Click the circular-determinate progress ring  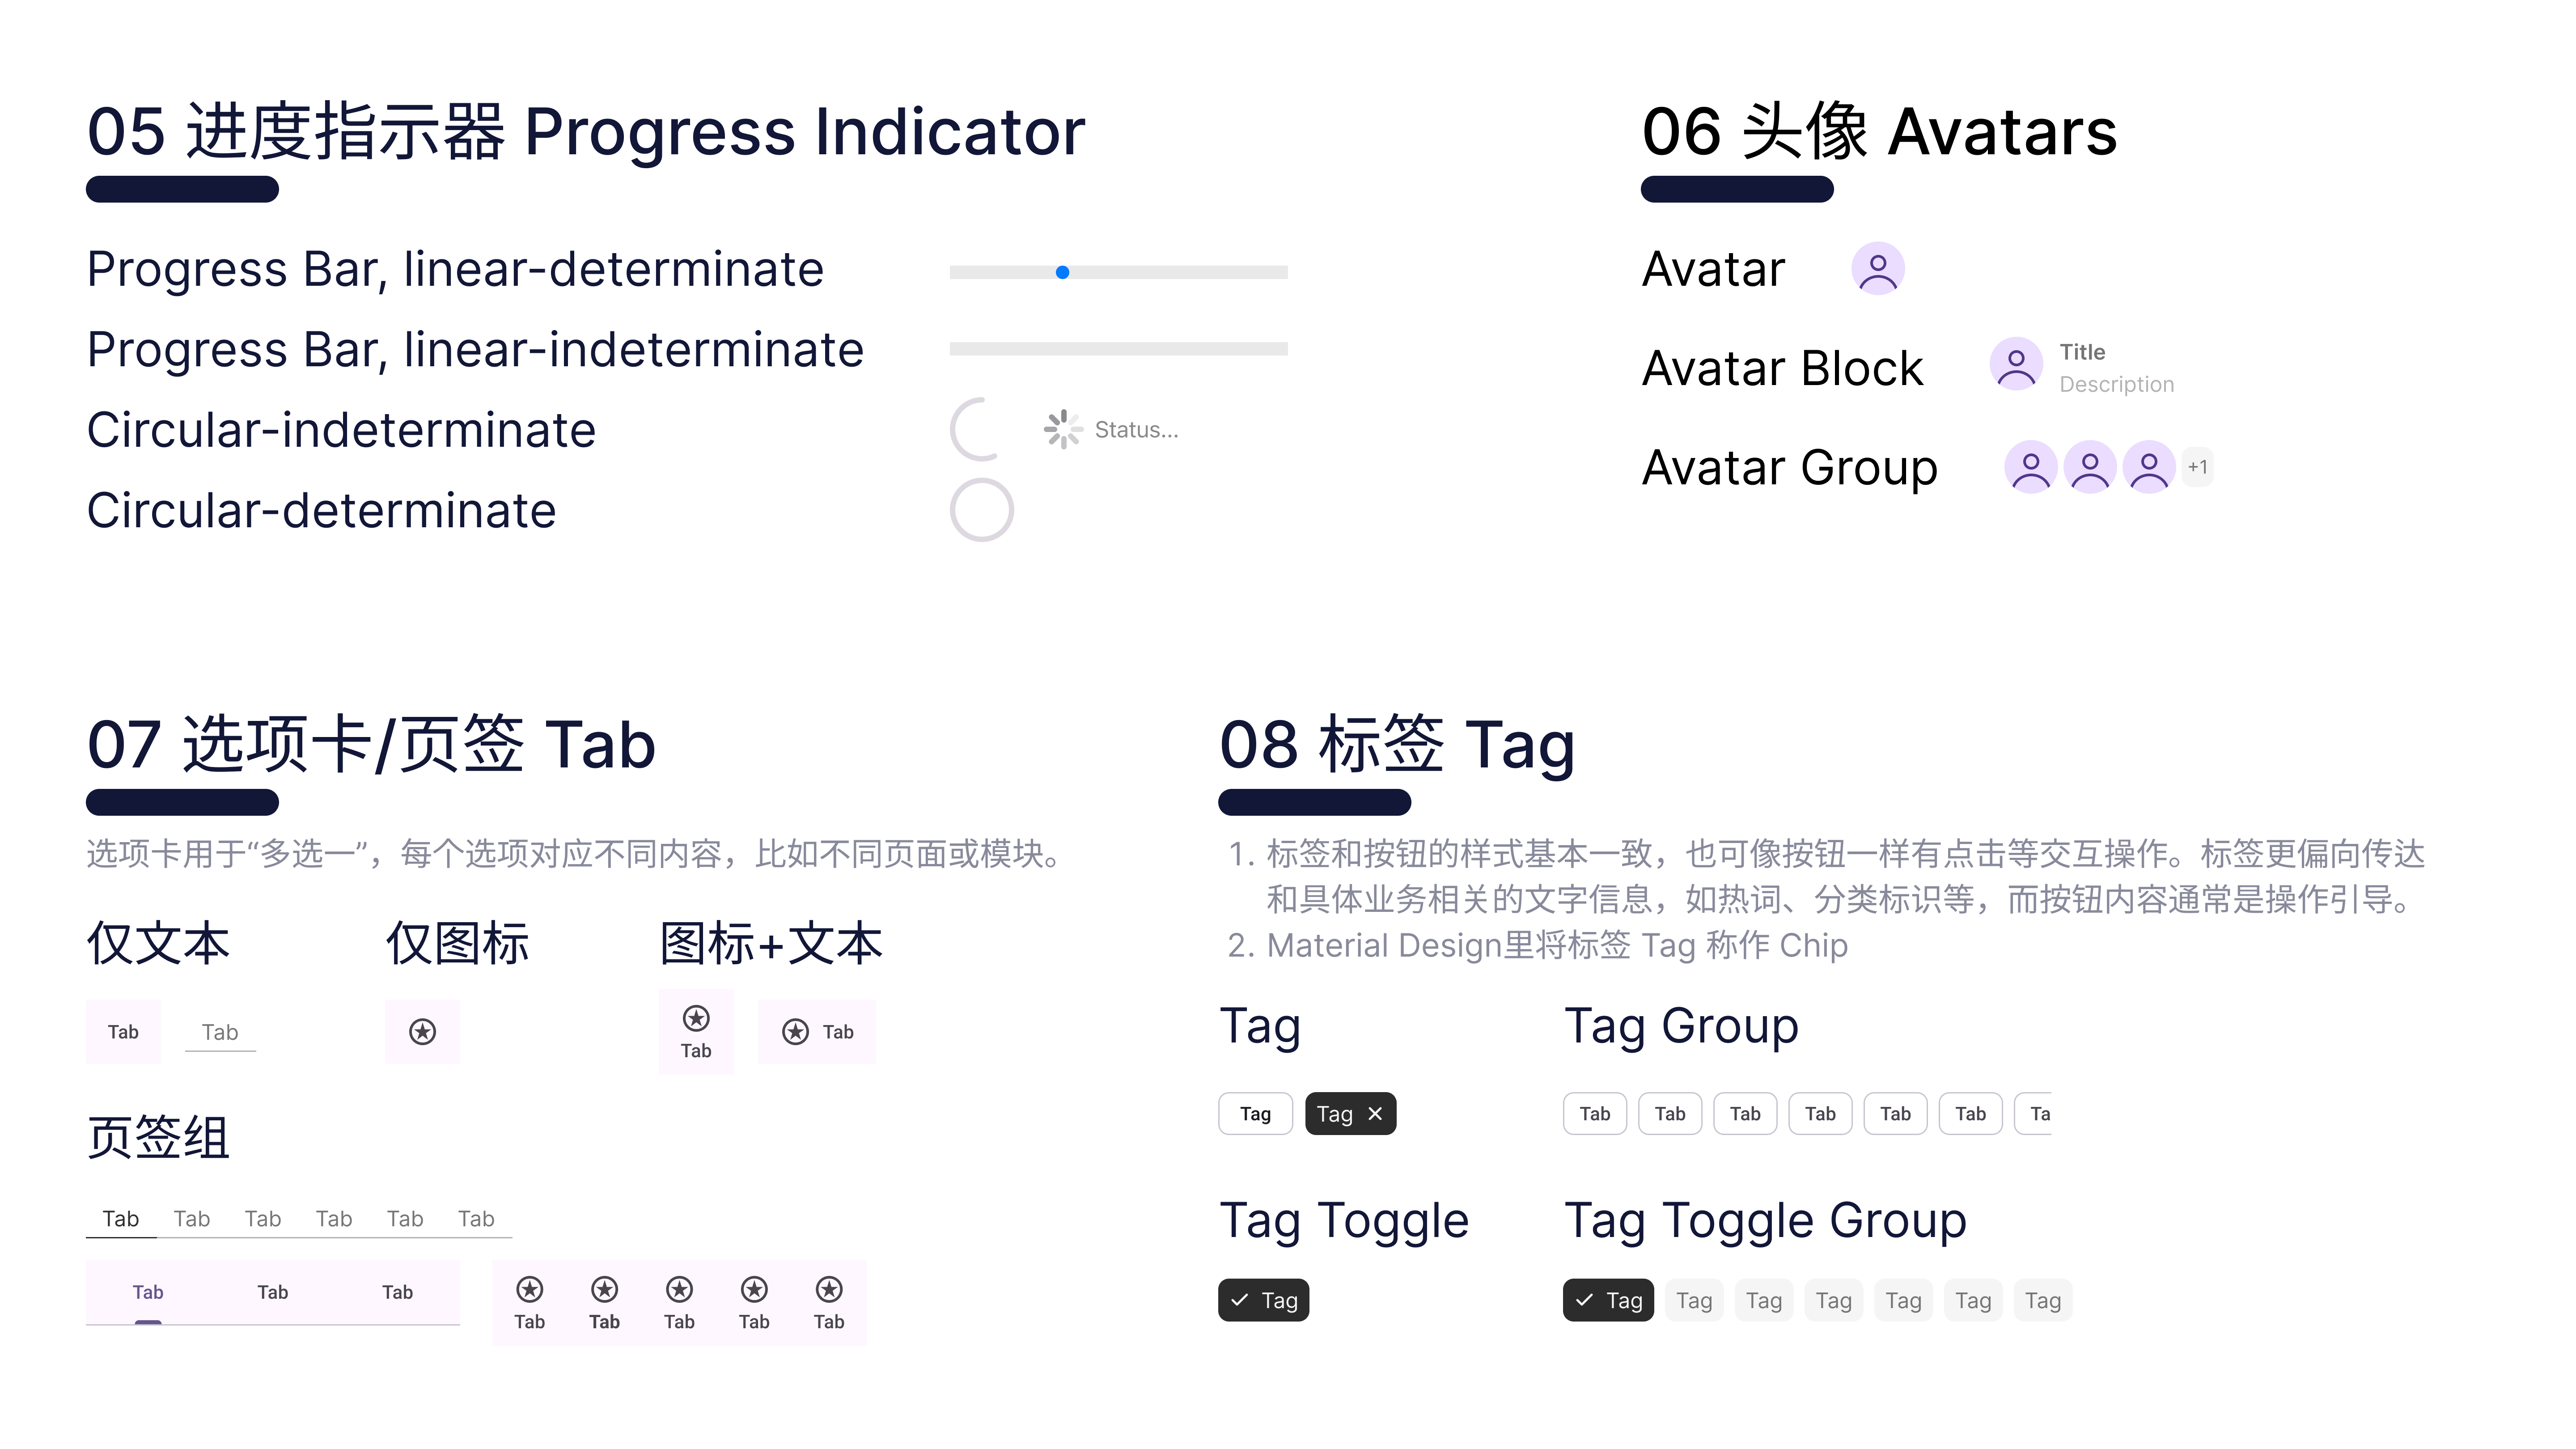[981, 510]
